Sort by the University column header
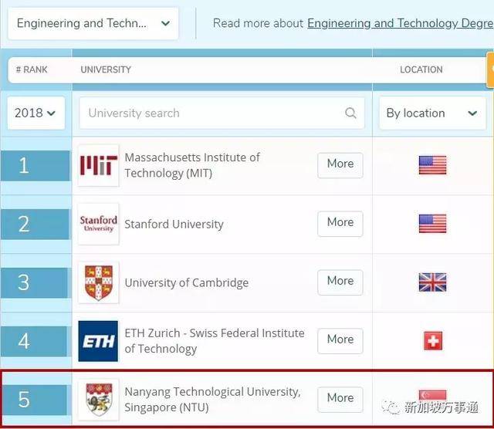 click(x=106, y=69)
